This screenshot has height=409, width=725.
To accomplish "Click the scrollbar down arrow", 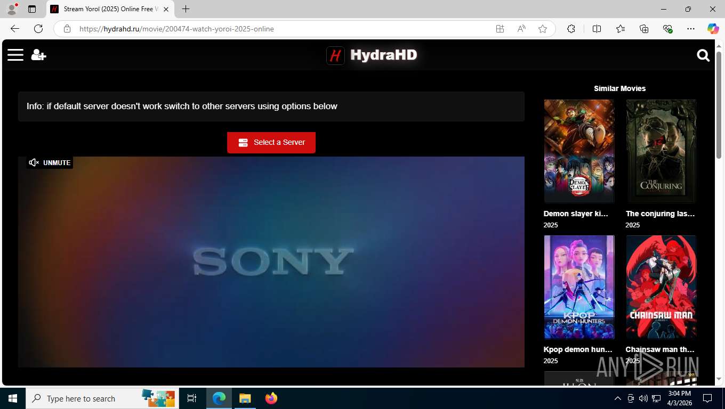I will tap(719, 379).
